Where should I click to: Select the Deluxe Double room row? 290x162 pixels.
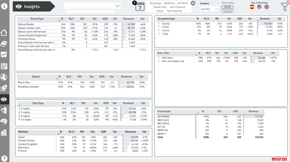click(x=83, y=24)
